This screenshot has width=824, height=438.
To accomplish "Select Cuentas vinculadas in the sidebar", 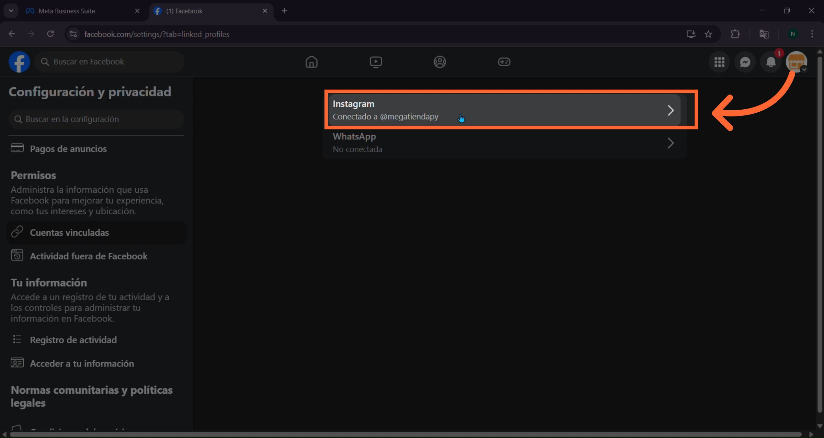I will (69, 233).
